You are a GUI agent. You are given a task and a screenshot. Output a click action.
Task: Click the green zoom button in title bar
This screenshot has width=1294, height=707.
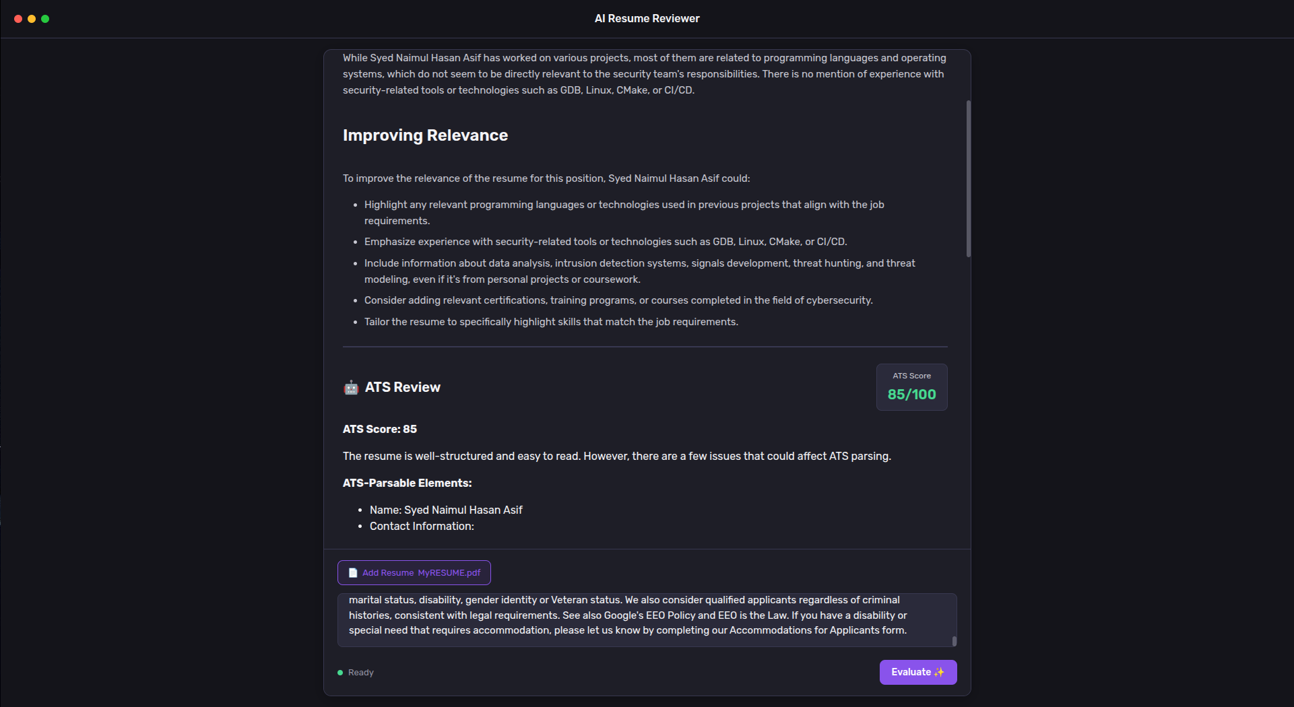(45, 19)
